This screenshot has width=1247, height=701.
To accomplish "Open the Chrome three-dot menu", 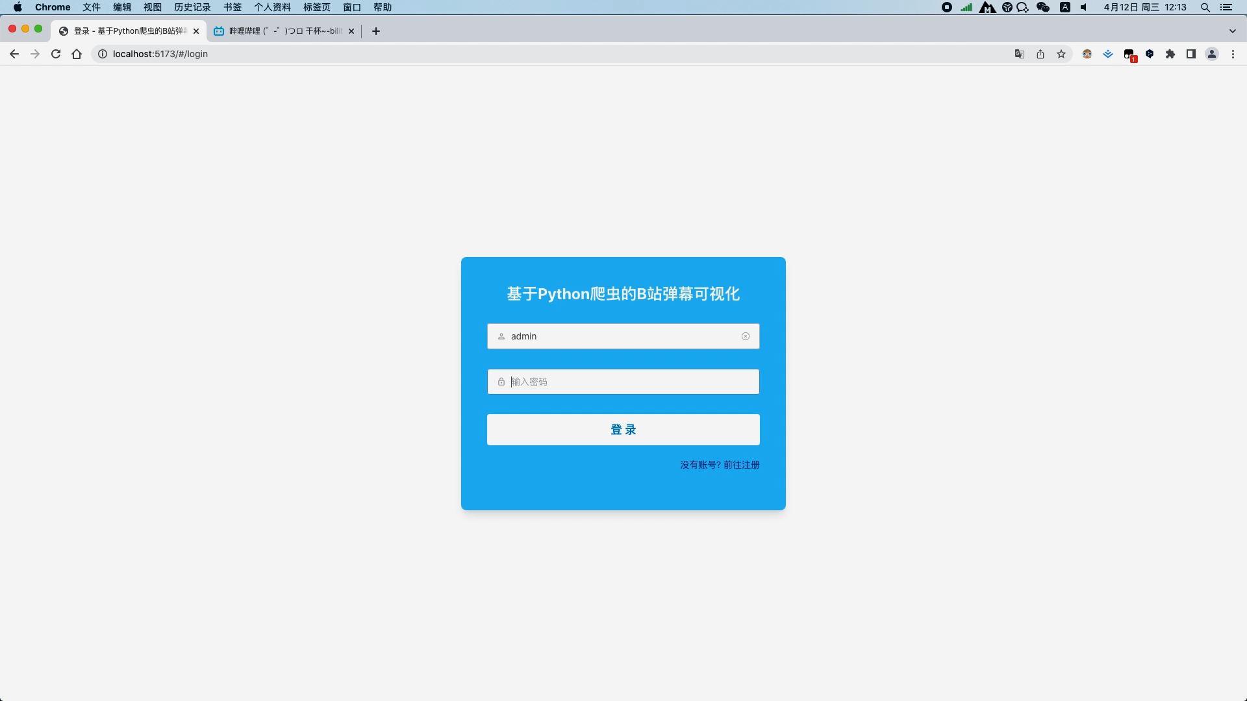I will pyautogui.click(x=1233, y=54).
